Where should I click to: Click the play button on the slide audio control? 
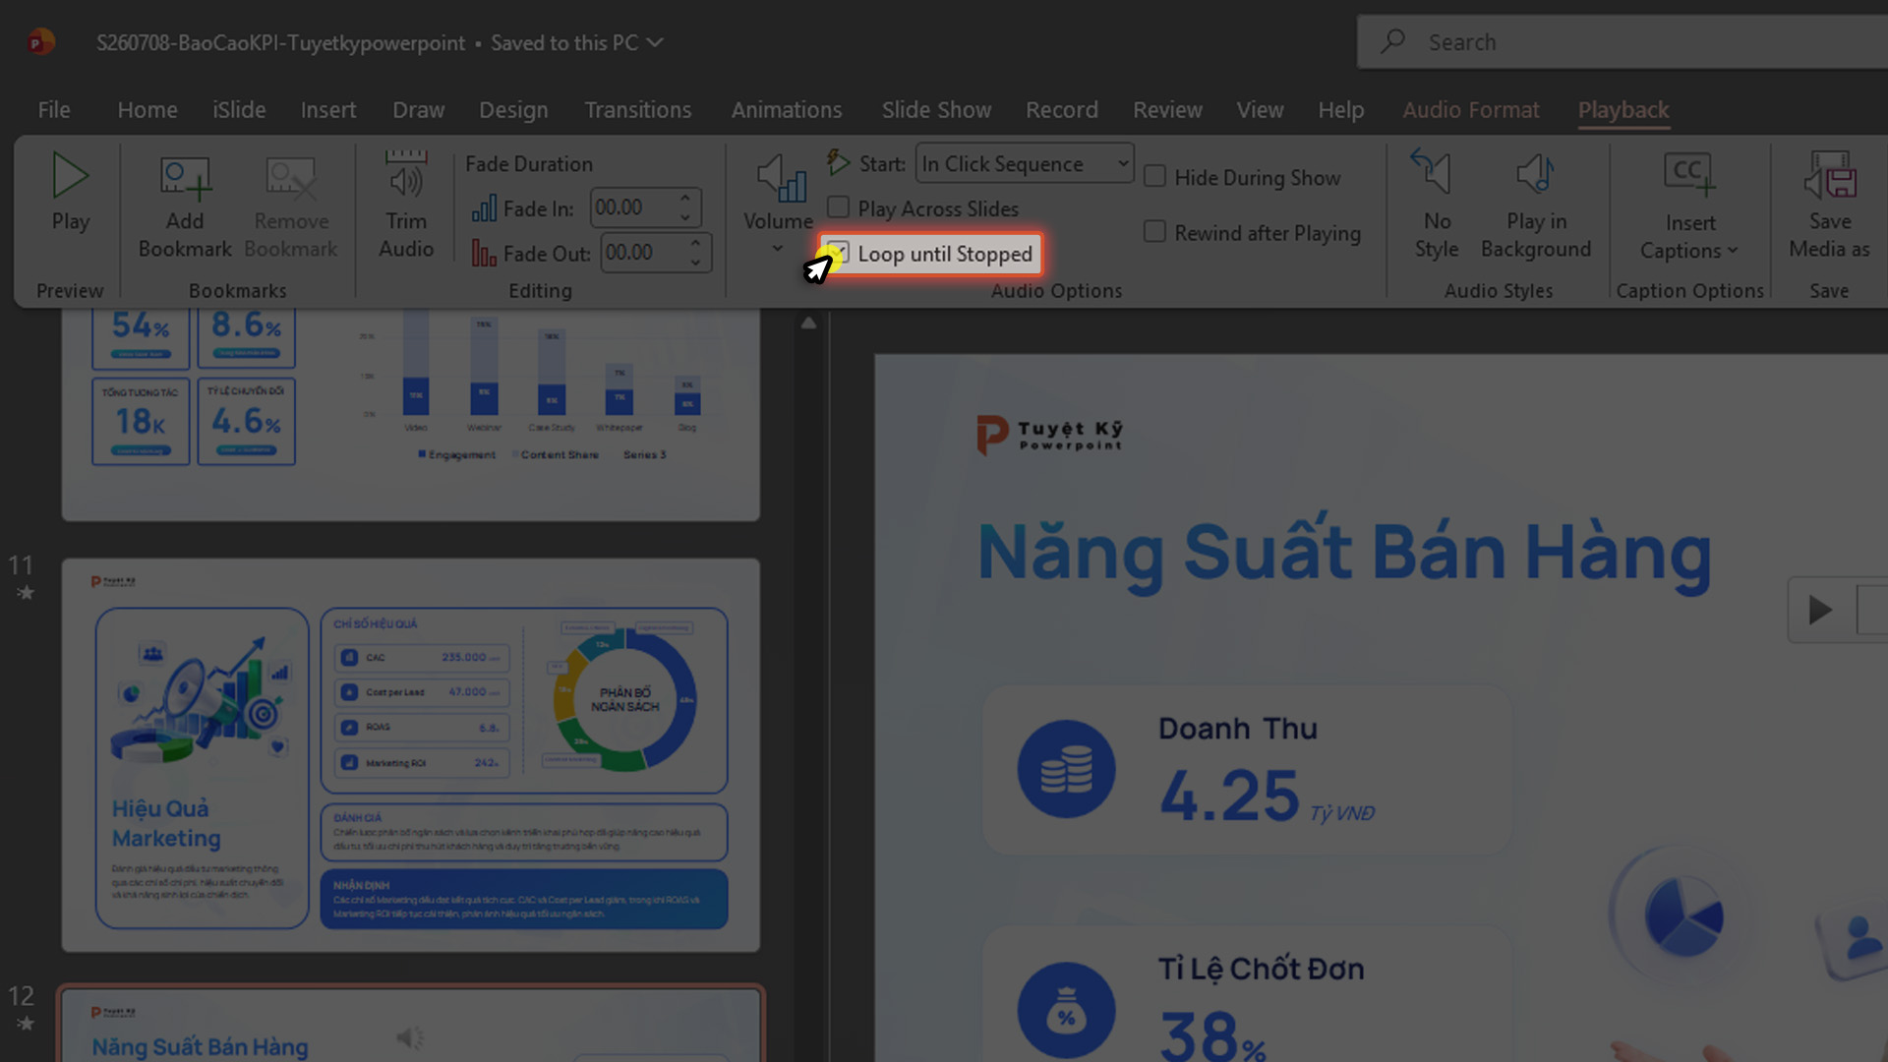tap(1820, 611)
